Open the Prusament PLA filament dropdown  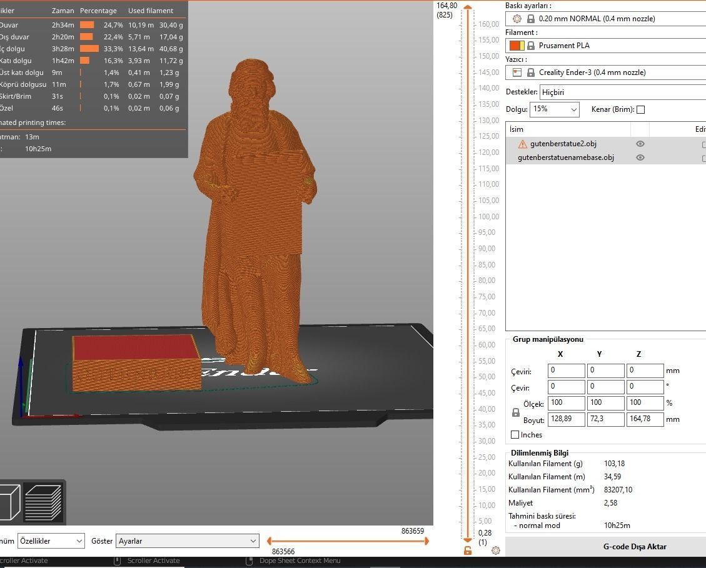[605, 46]
